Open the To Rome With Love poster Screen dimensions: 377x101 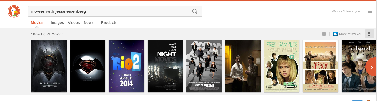point(321,66)
